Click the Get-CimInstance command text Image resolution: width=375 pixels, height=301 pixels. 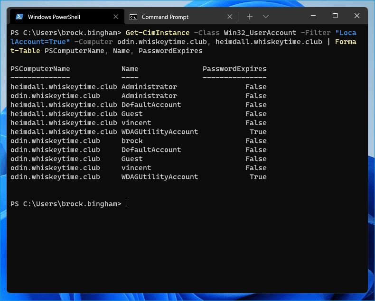(x=158, y=33)
